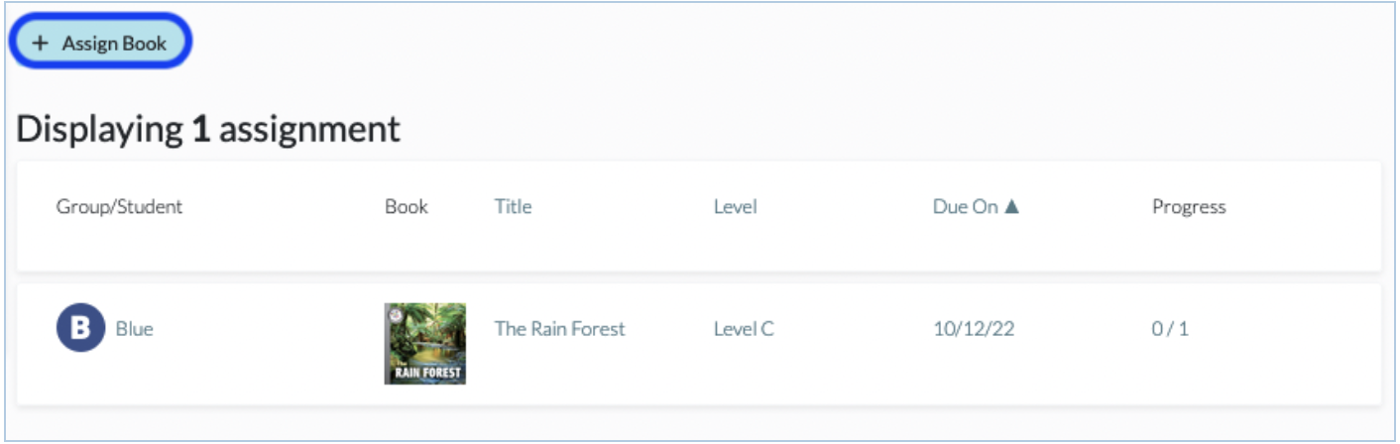This screenshot has width=1400, height=444.
Task: Sort by the Due On header text
Action: [x=965, y=206]
